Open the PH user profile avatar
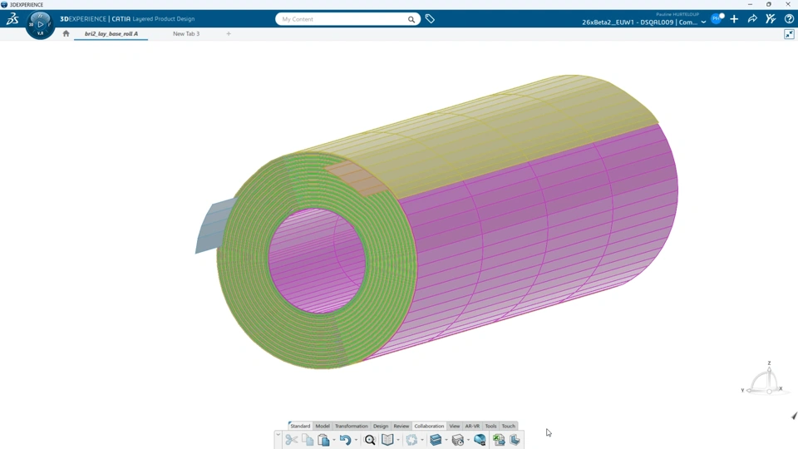This screenshot has width=798, height=449. pyautogui.click(x=717, y=19)
